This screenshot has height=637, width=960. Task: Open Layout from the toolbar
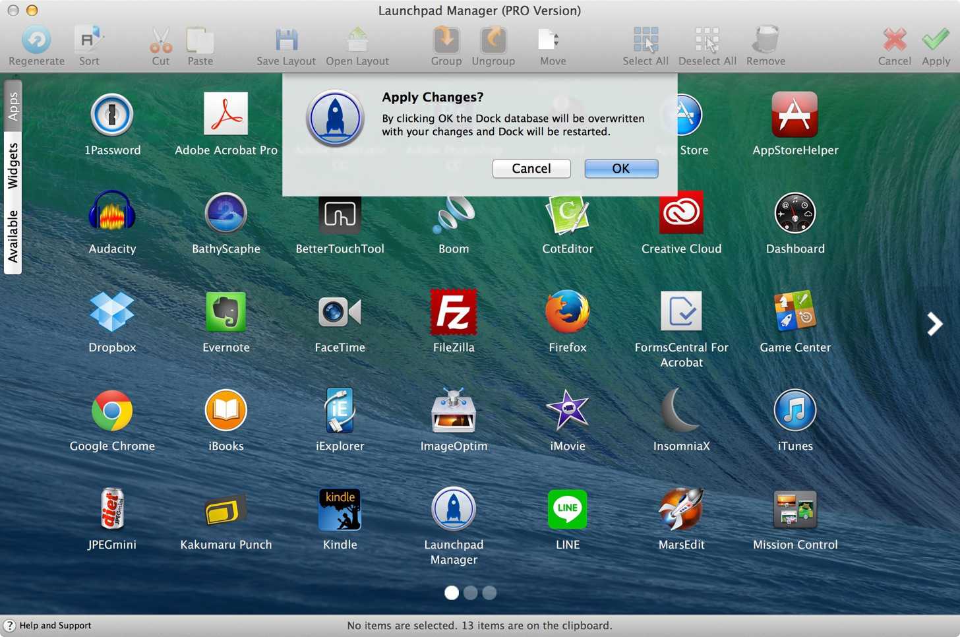[357, 40]
